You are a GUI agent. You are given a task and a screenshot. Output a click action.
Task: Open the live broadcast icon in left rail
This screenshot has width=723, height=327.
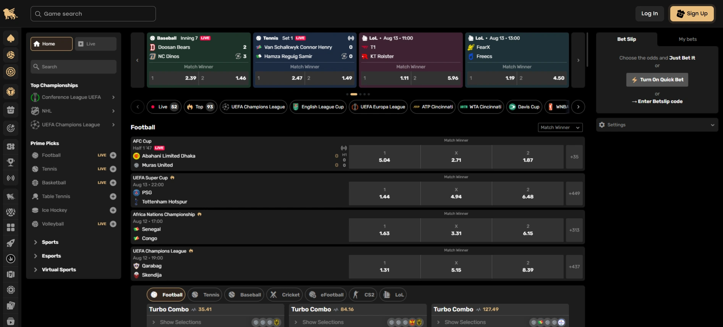pyautogui.click(x=11, y=178)
